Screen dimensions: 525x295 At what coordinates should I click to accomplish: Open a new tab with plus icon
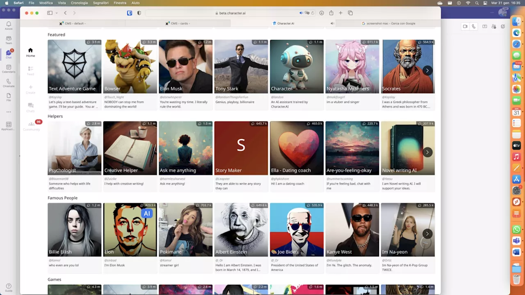[x=340, y=13]
